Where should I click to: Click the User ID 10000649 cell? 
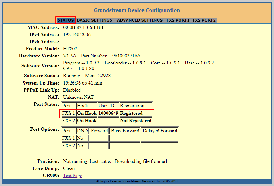[x=108, y=113]
